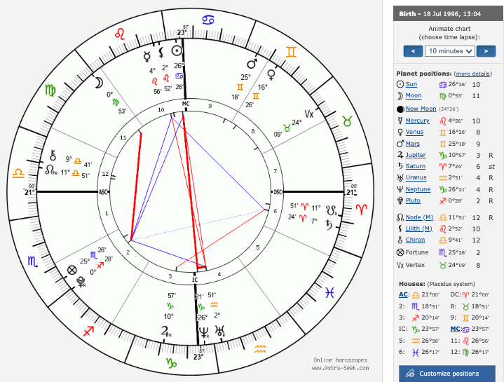Open the AC ascendant link in Houses
Image resolution: width=504 pixels, height=382 pixels.
tap(403, 294)
